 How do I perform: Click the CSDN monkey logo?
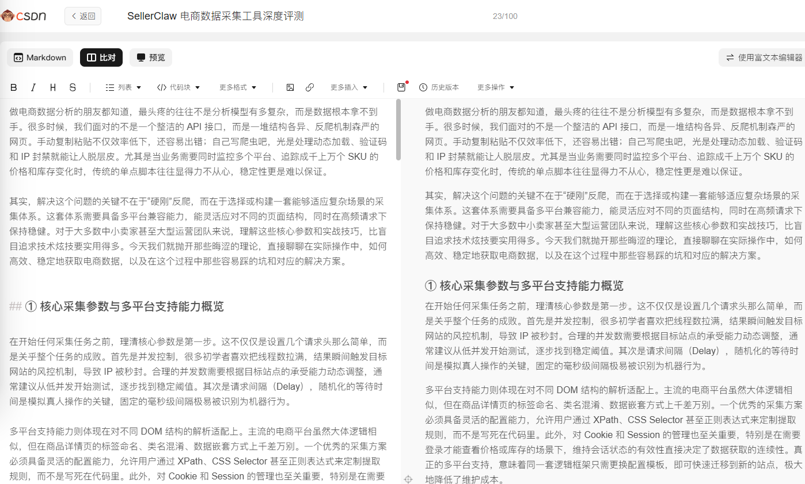coord(24,16)
